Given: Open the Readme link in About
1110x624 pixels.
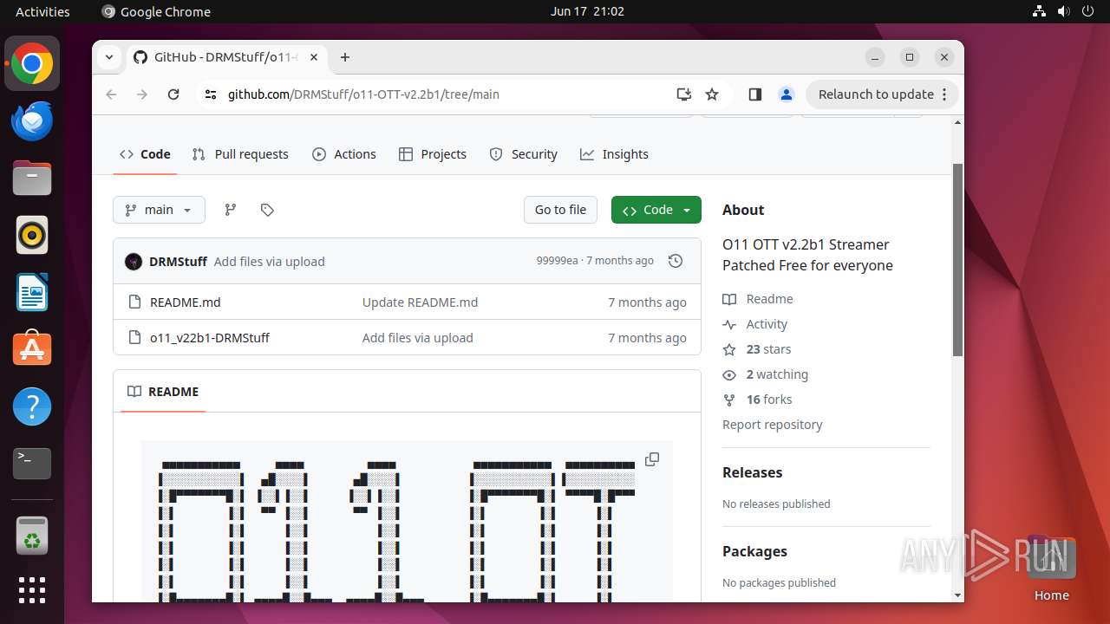Looking at the screenshot, I should click(758, 299).
